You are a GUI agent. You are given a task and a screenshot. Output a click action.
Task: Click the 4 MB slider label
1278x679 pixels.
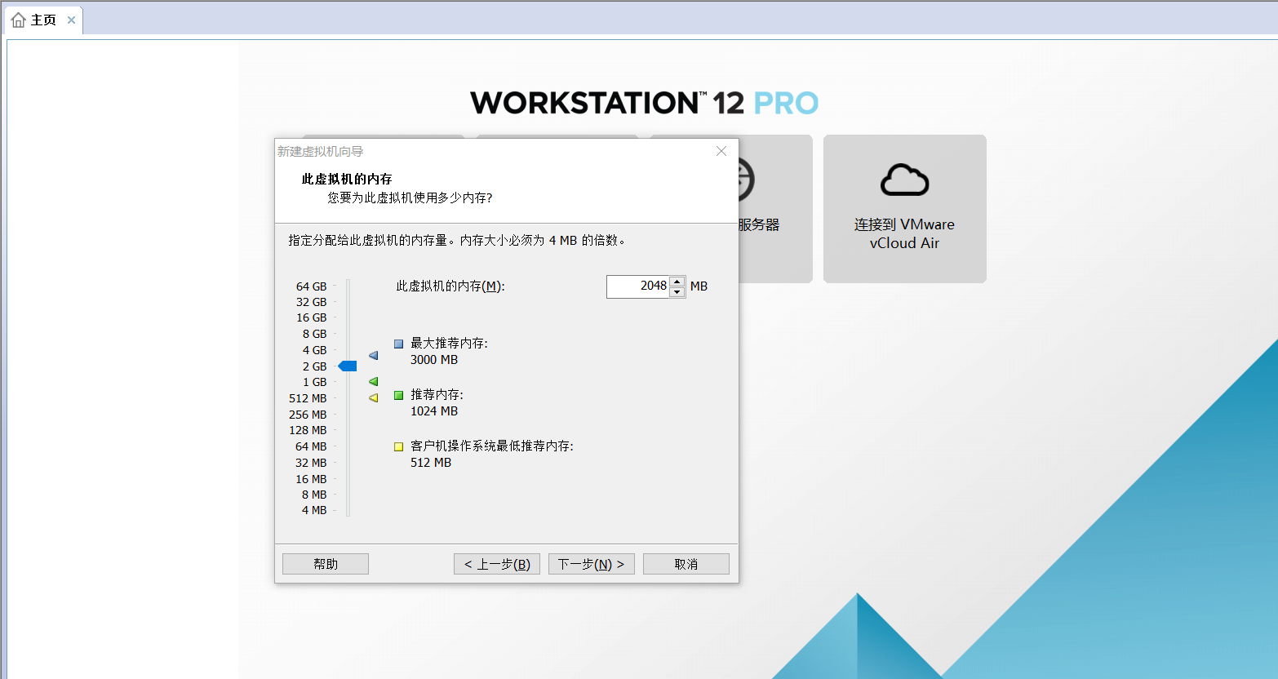pyautogui.click(x=314, y=510)
